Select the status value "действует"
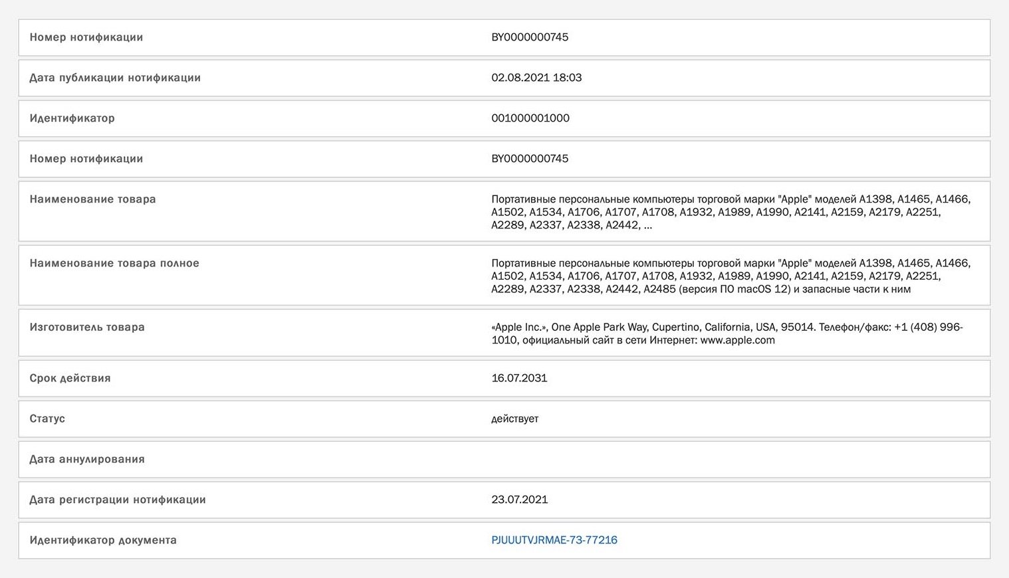This screenshot has width=1009, height=578. pyautogui.click(x=514, y=419)
